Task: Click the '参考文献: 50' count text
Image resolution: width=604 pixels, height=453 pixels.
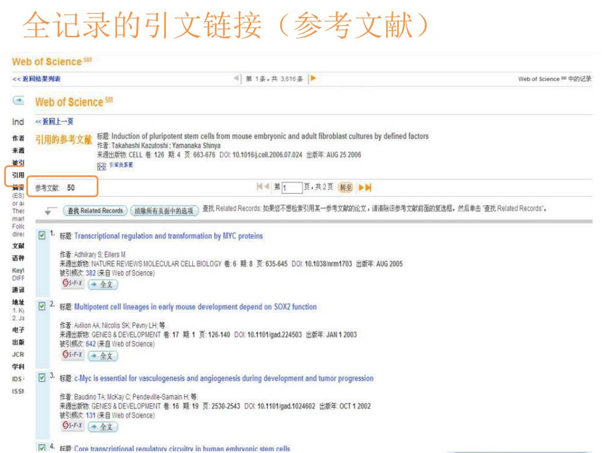Action: (x=55, y=188)
